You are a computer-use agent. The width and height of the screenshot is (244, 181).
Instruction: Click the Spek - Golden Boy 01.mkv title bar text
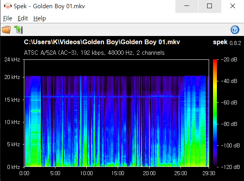49,6
